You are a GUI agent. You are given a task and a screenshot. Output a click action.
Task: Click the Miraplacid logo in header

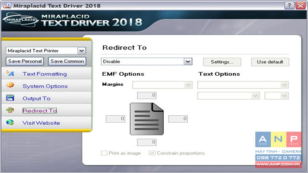[20, 20]
